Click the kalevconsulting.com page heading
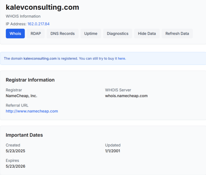 [42, 7]
